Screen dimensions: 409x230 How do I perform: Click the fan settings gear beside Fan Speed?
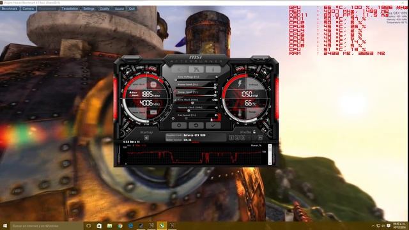point(173,118)
